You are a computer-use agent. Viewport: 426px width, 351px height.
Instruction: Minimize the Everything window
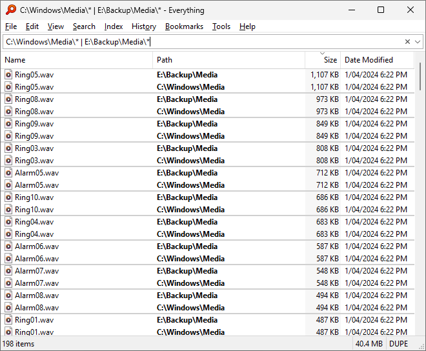point(352,10)
